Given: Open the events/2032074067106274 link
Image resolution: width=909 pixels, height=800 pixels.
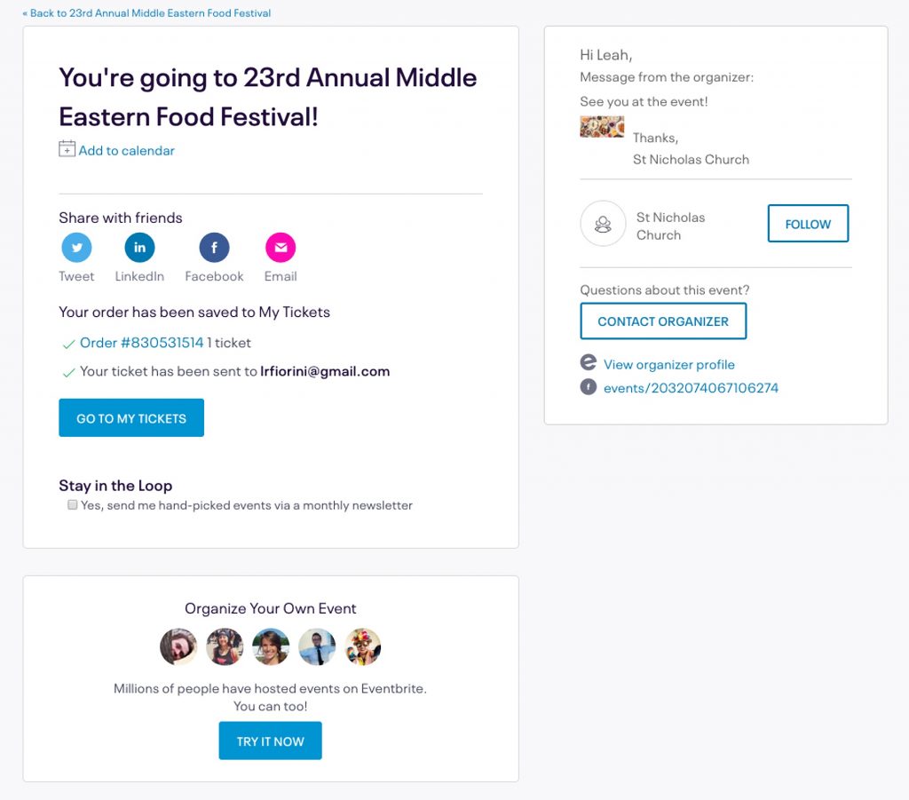Looking at the screenshot, I should tap(690, 388).
